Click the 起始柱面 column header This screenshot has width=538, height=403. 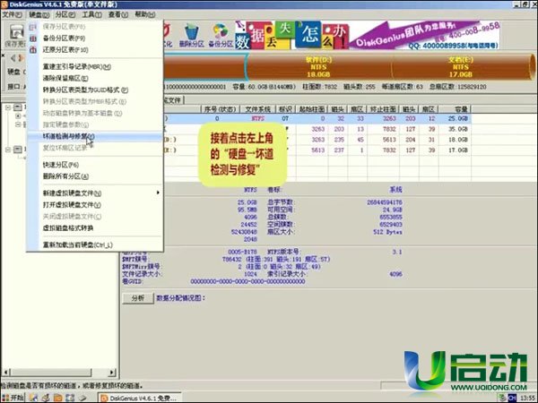pyautogui.click(x=312, y=109)
